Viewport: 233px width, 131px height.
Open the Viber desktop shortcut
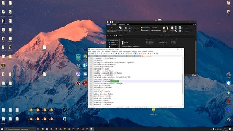(78, 74)
